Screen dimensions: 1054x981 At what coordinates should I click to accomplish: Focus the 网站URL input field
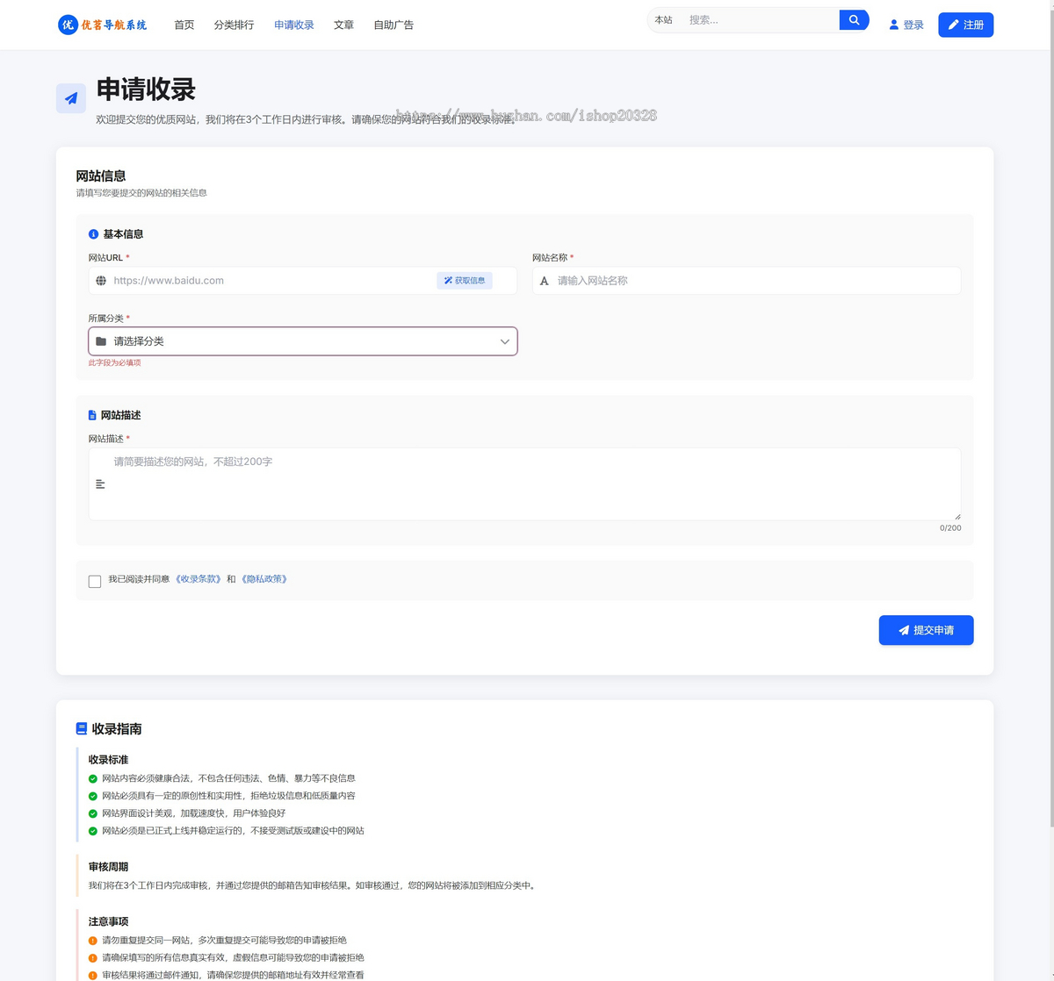tap(303, 281)
